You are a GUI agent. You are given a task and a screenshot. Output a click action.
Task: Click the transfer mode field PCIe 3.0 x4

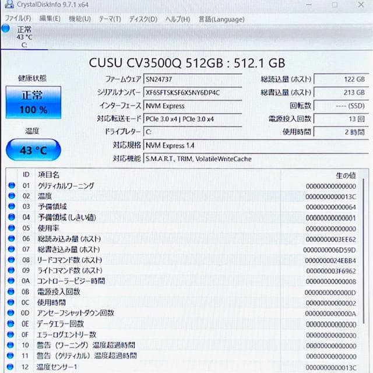(x=193, y=119)
